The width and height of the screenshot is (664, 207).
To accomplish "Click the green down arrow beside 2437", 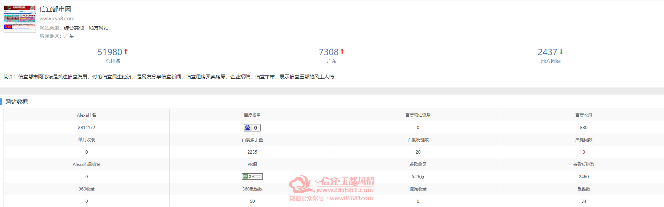I will [x=561, y=52].
